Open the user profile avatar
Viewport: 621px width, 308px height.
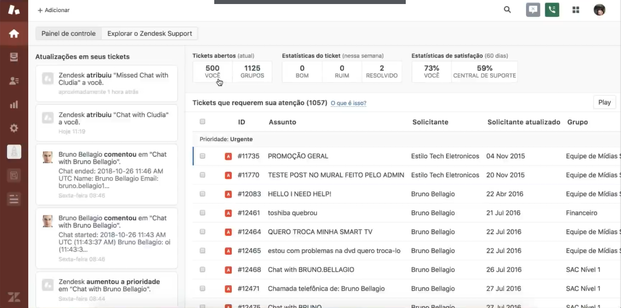tap(599, 10)
